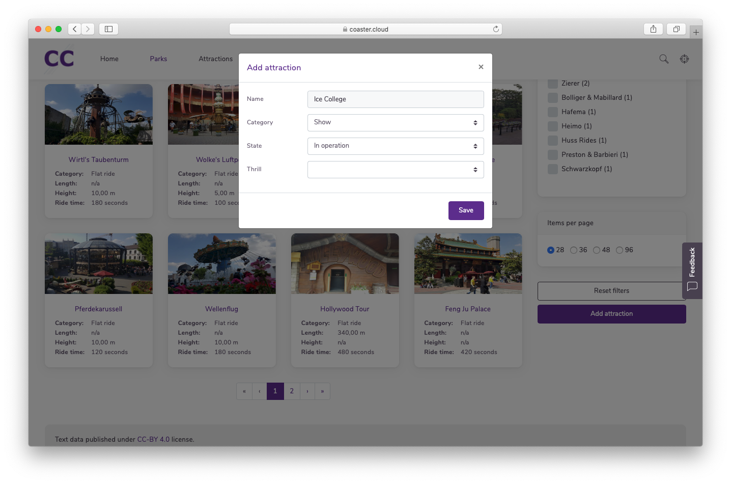
Task: Toggle the Safari sidebar icon
Action: point(108,29)
